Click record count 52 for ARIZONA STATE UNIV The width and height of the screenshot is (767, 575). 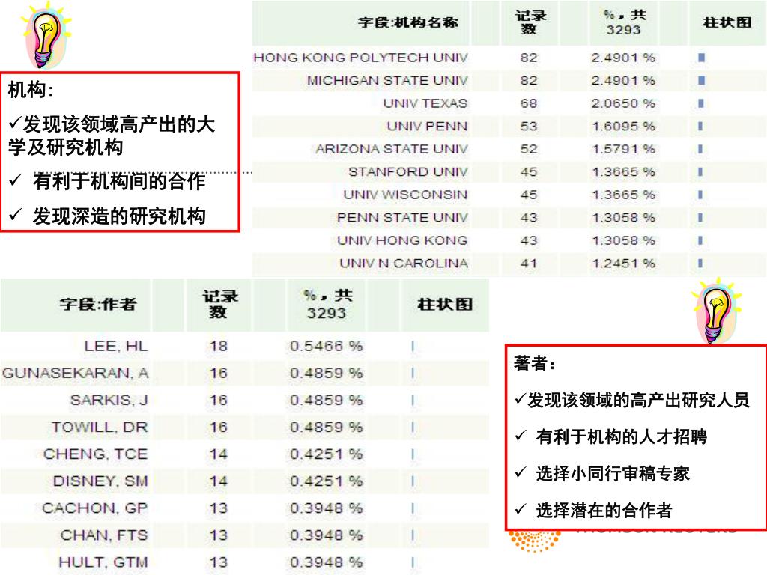(529, 149)
